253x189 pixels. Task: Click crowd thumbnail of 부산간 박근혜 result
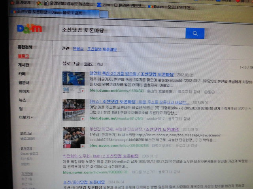[x=74, y=137]
